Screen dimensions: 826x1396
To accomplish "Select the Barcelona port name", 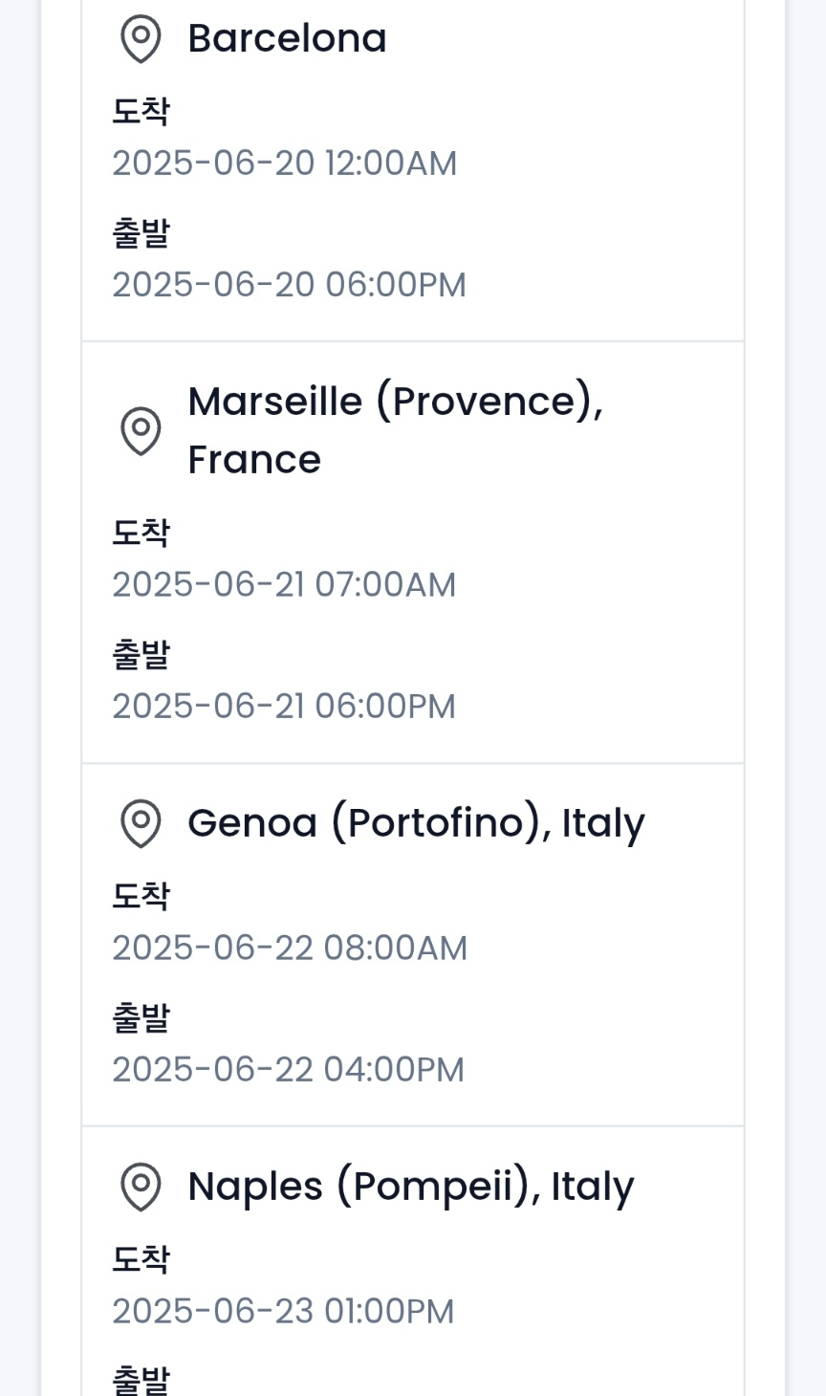I will pos(287,38).
